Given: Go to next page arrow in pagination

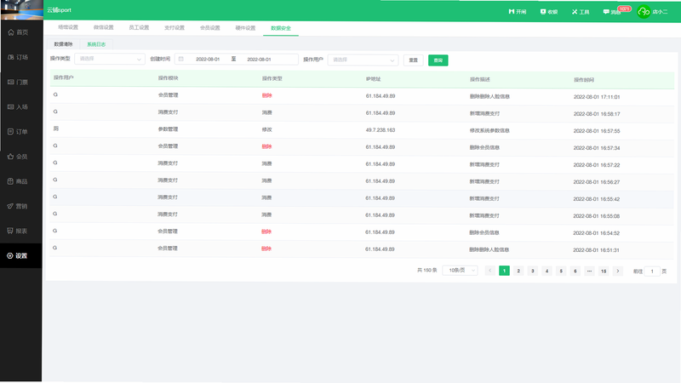Looking at the screenshot, I should (618, 271).
